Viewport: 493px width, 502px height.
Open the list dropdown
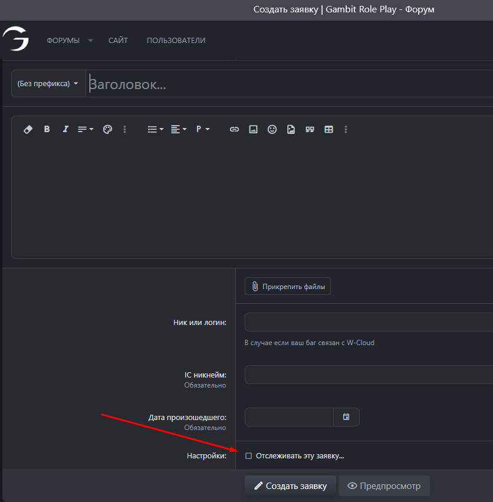(x=156, y=129)
